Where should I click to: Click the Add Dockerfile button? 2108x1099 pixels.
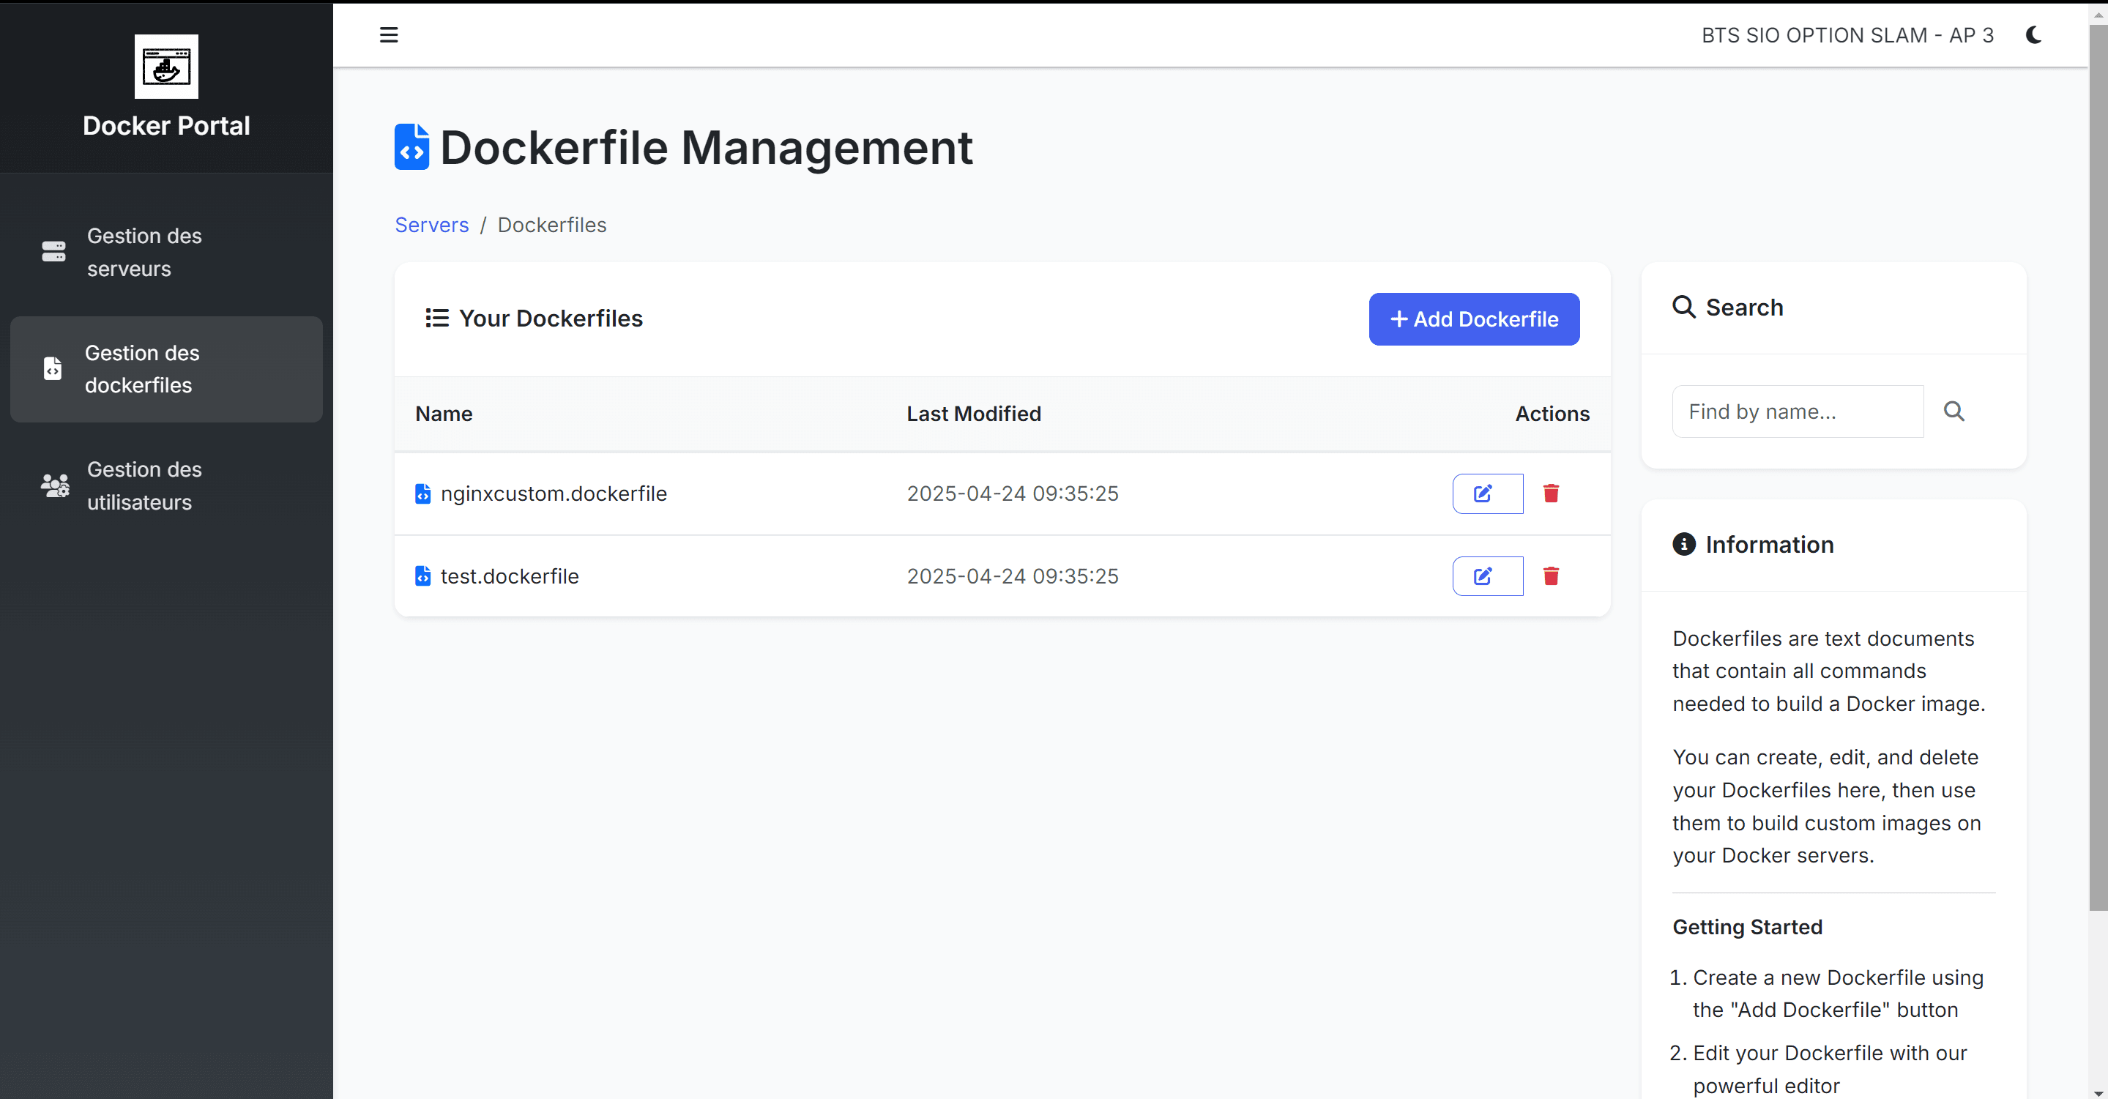(1472, 319)
